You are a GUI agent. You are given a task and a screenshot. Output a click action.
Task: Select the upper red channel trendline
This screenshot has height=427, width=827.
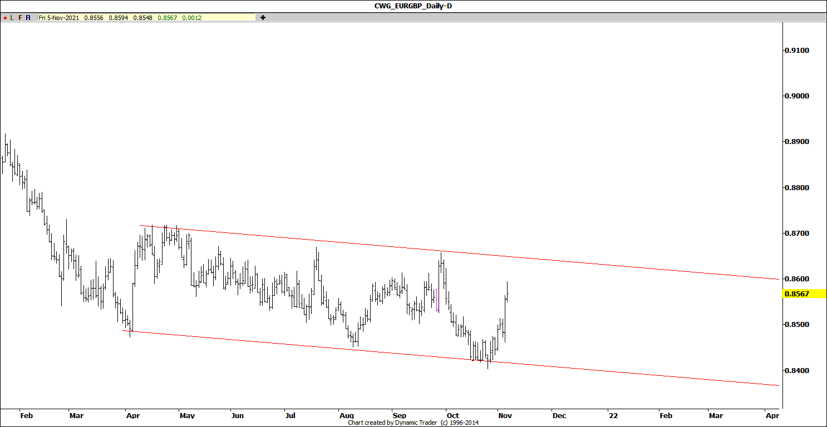pos(459,253)
